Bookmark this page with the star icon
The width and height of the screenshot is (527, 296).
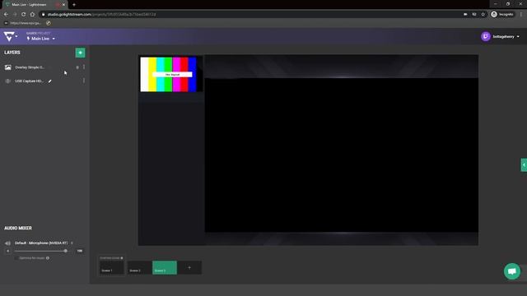(x=483, y=15)
